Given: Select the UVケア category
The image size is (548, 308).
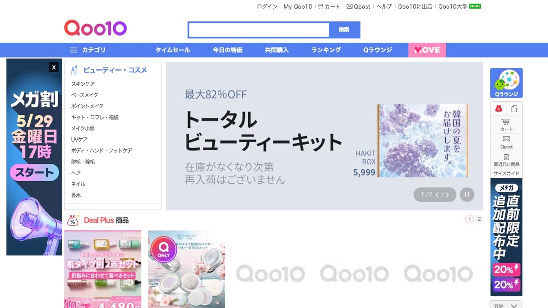Looking at the screenshot, I should click(x=79, y=139).
